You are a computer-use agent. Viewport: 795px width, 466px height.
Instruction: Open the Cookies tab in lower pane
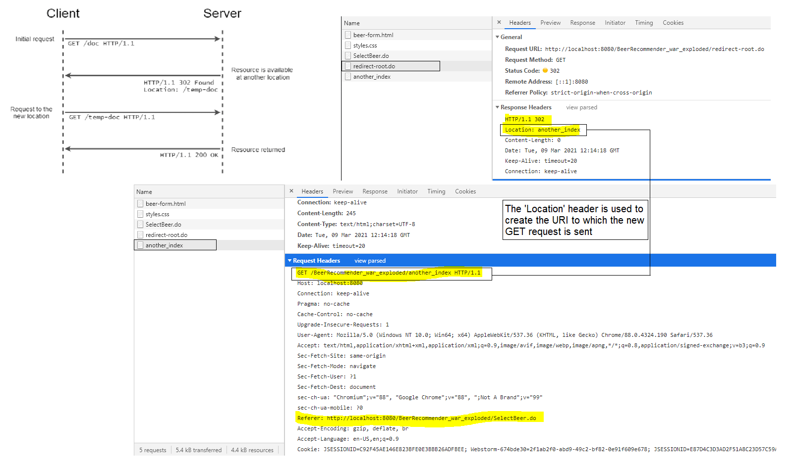coord(465,191)
